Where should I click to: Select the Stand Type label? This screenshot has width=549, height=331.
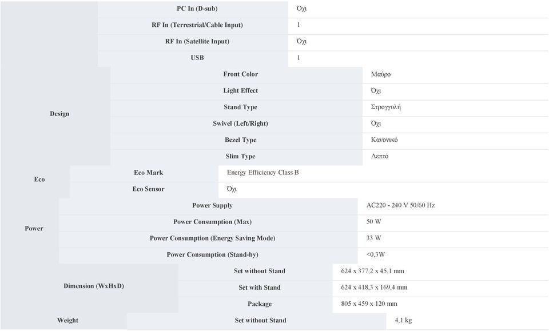click(241, 107)
